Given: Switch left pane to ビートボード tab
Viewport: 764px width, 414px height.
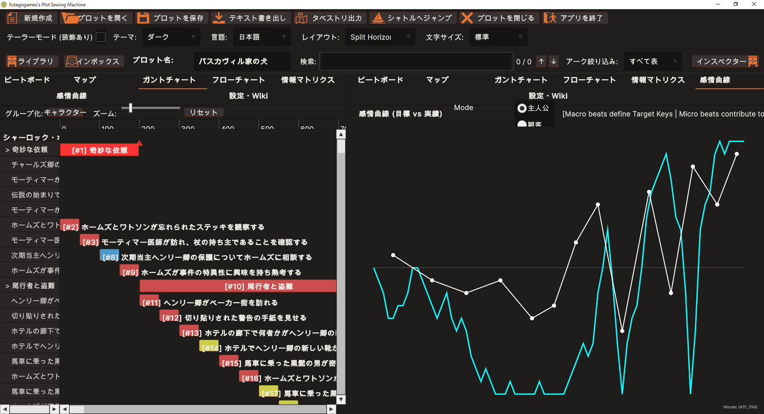Looking at the screenshot, I should [x=27, y=80].
